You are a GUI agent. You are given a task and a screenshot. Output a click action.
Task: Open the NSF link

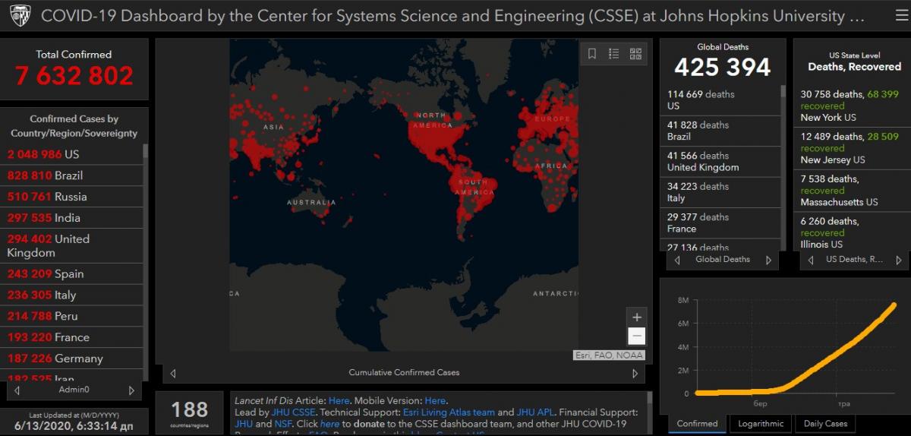click(x=282, y=424)
